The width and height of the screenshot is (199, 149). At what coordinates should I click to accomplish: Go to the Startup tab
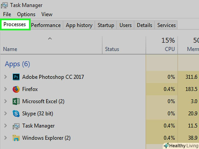106,25
